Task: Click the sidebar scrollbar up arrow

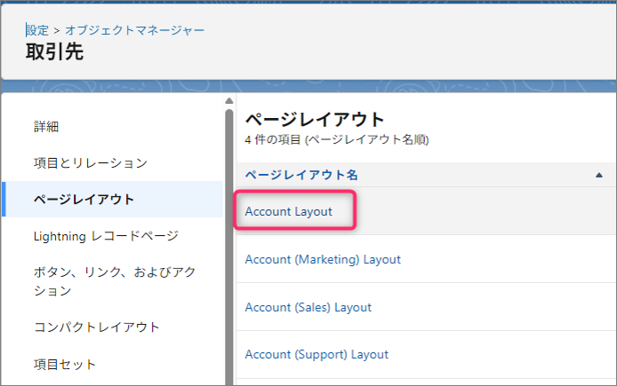Action: (229, 101)
